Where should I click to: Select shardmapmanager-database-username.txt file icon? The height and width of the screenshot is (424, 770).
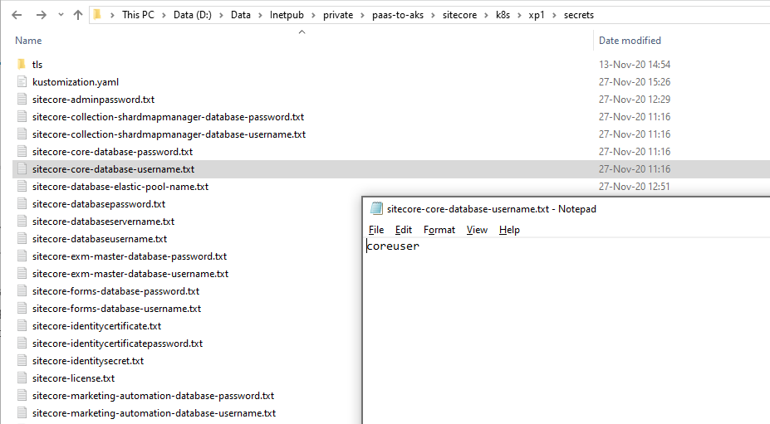(x=22, y=134)
